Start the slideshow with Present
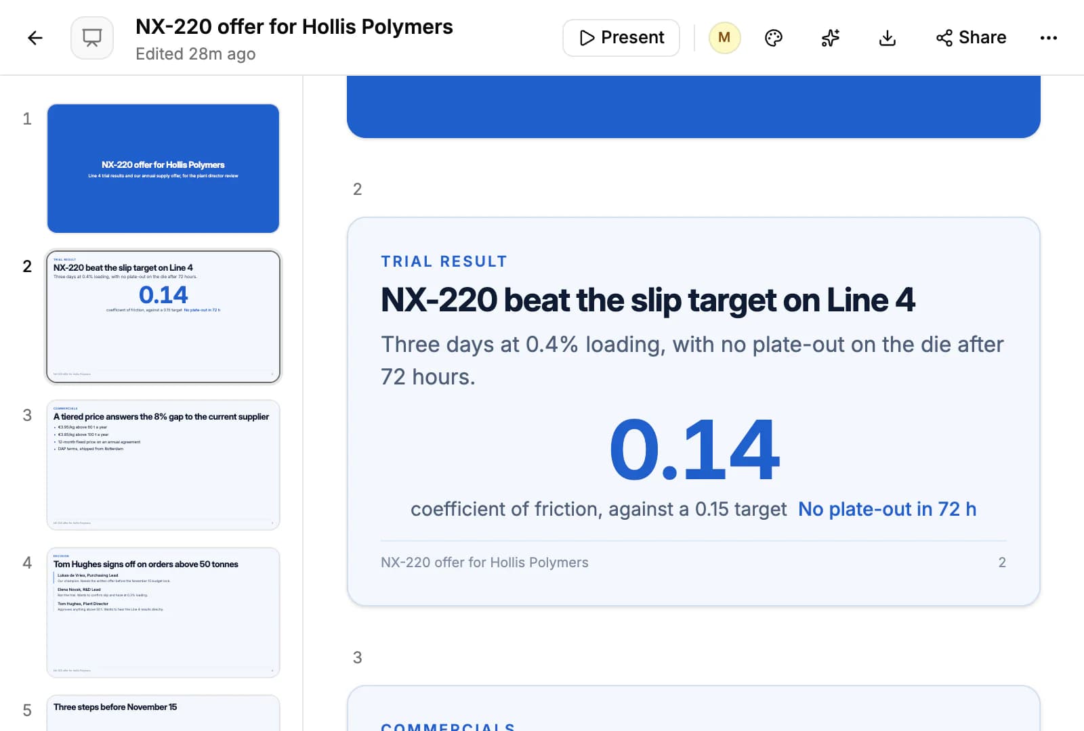1084x731 pixels. coord(621,38)
